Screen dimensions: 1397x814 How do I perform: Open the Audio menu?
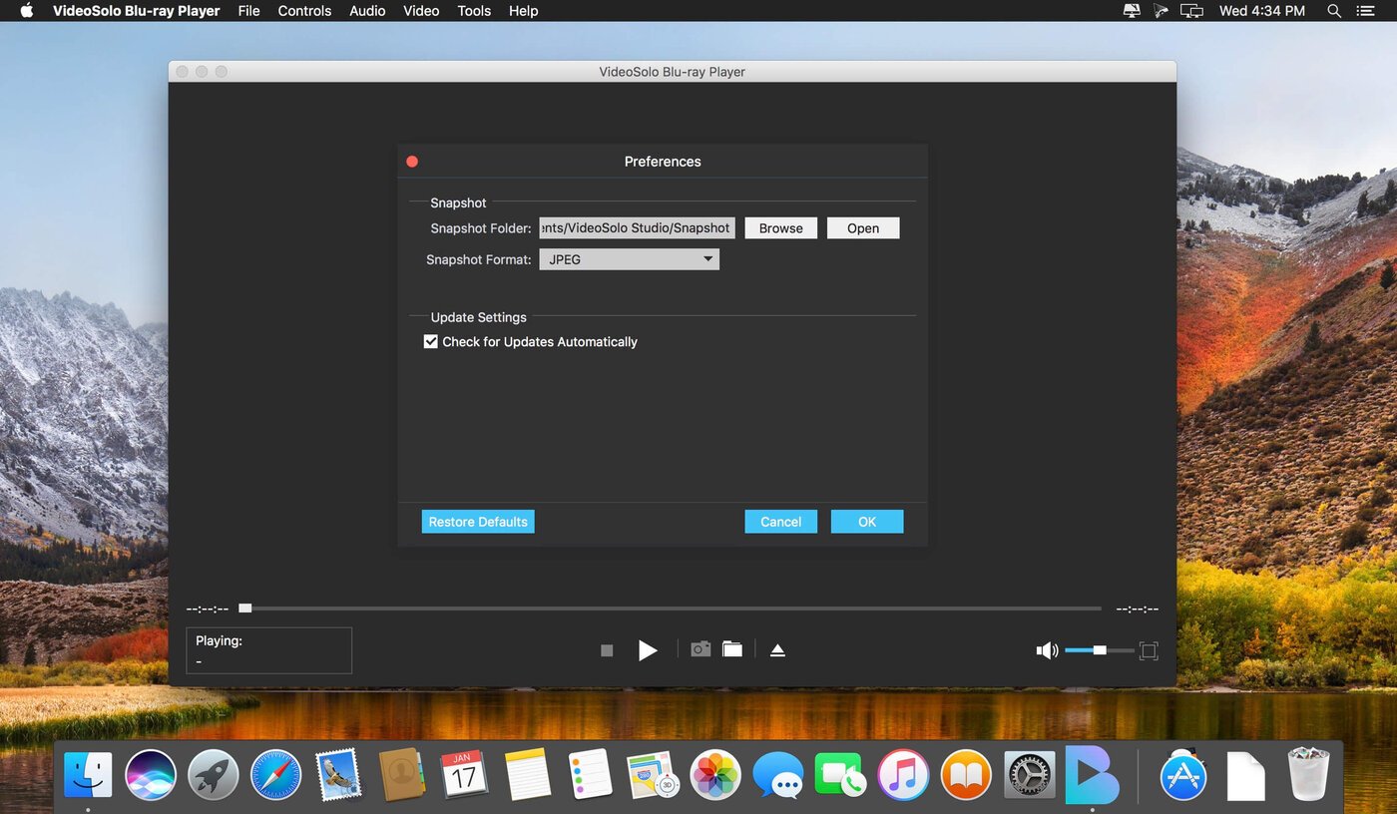tap(367, 11)
